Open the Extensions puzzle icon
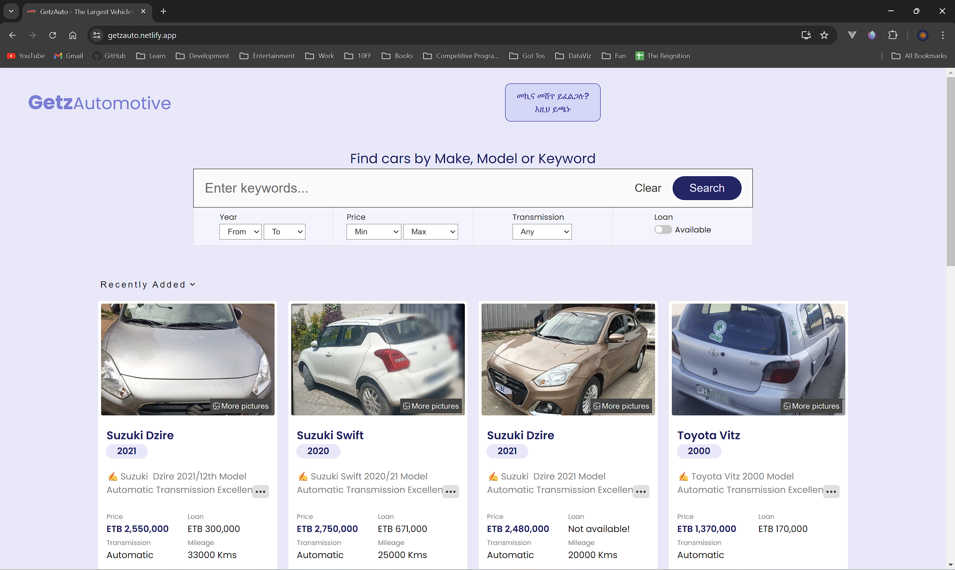Viewport: 955px width, 570px height. pos(893,35)
